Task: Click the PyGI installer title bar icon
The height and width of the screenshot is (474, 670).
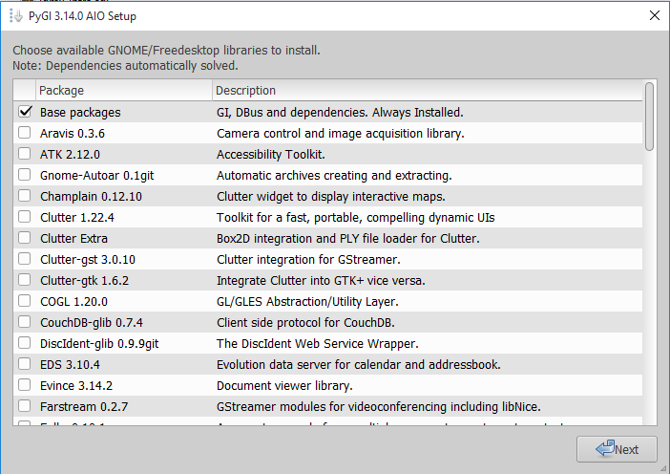Action: 16,16
